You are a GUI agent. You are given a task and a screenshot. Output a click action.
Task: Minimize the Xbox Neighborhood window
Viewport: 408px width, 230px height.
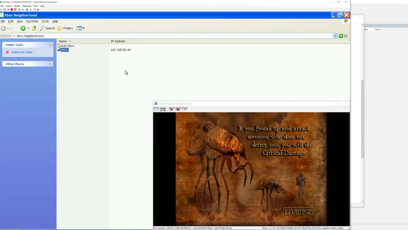coord(334,15)
